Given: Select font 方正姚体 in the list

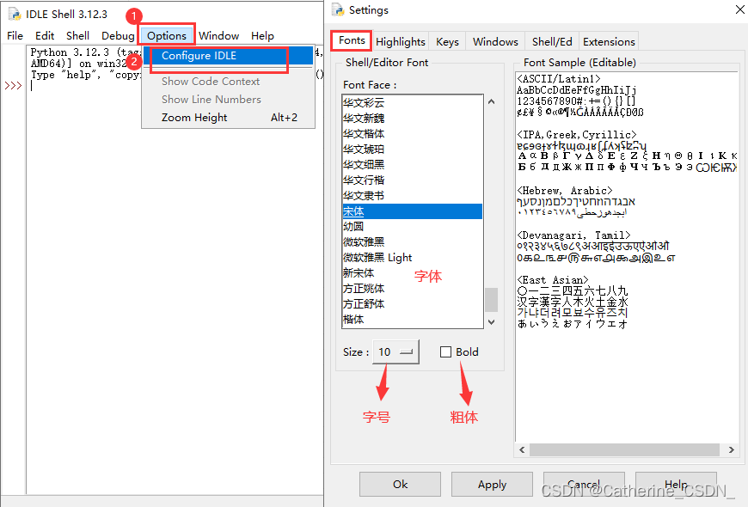Looking at the screenshot, I should 412,289.
